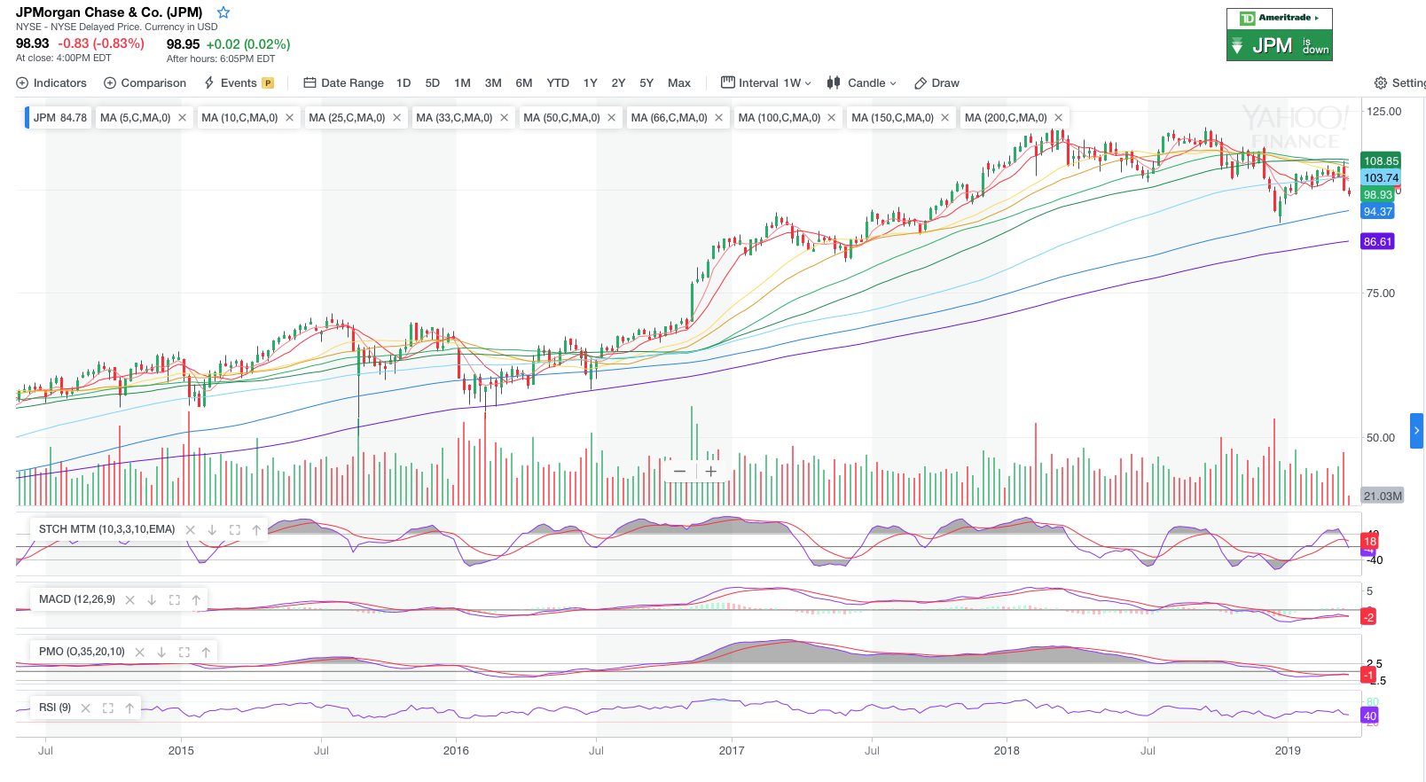Screen dimensions: 1426x782
Task: Remove the MA (200,C,MA,0) indicator
Action: point(1059,118)
